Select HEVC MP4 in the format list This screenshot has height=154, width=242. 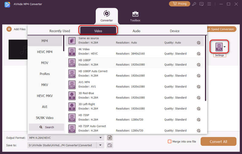pos(45,52)
